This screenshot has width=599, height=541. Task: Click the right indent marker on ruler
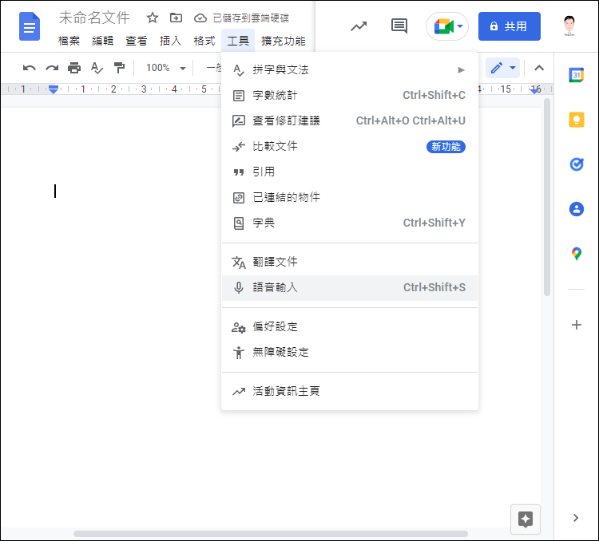(535, 90)
